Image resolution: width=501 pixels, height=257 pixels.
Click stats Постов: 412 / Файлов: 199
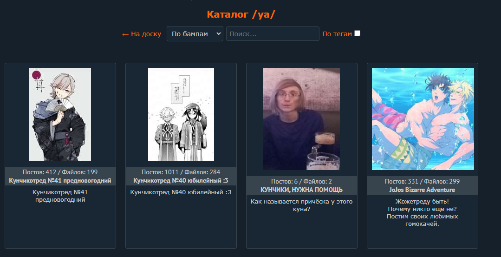60,172
